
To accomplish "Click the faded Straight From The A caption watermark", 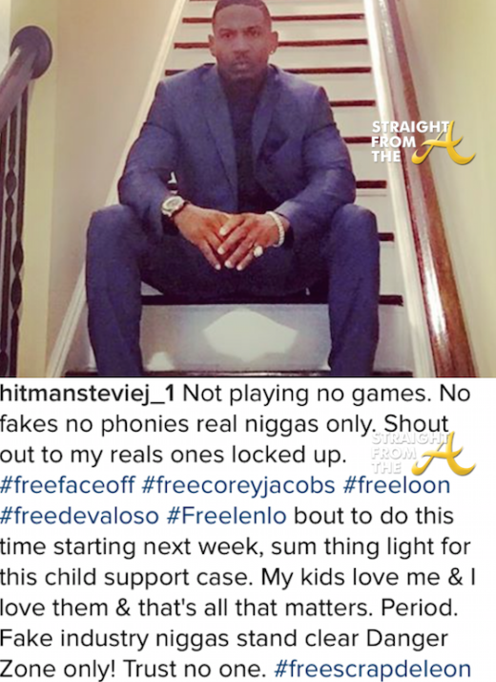I will 423,454.
